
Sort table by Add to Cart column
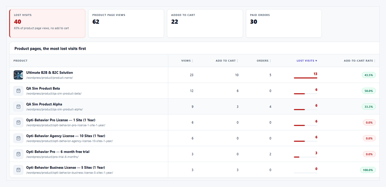tap(227, 61)
